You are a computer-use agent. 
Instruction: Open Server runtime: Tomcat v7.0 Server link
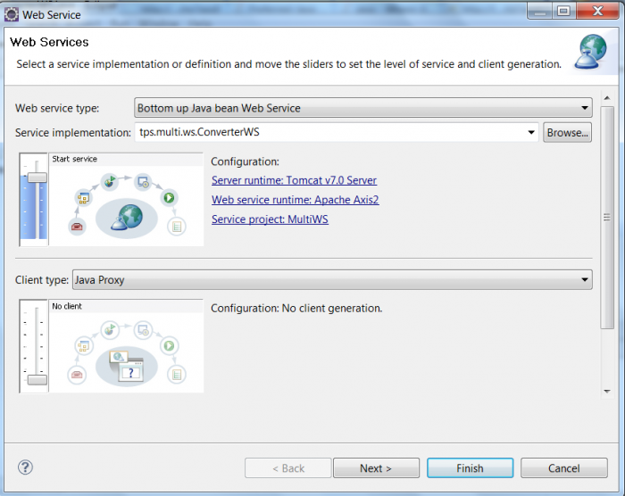[294, 180]
